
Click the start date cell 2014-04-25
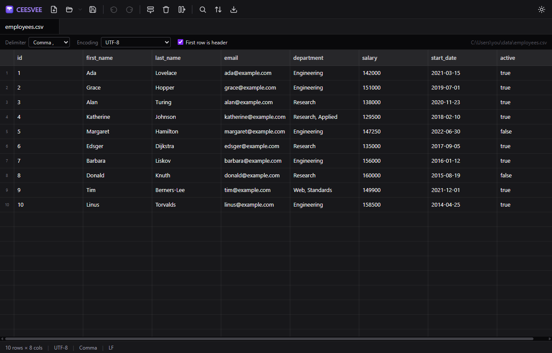pos(462,205)
